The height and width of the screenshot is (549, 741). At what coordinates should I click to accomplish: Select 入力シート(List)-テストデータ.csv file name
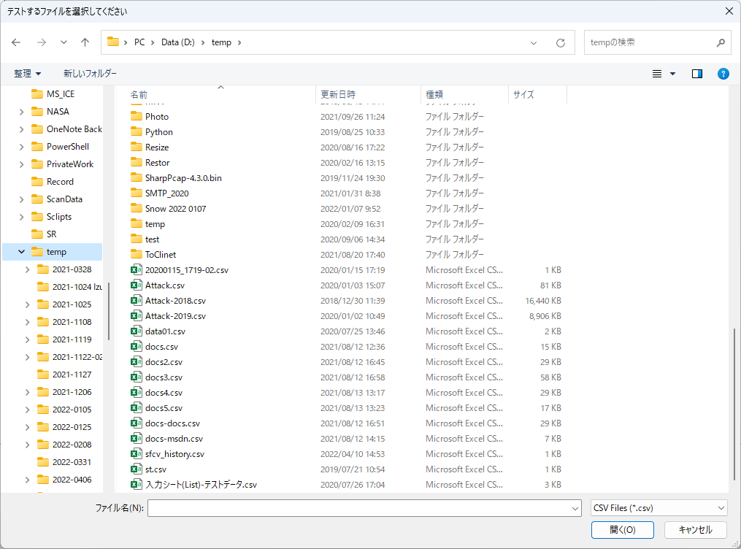[x=201, y=485]
